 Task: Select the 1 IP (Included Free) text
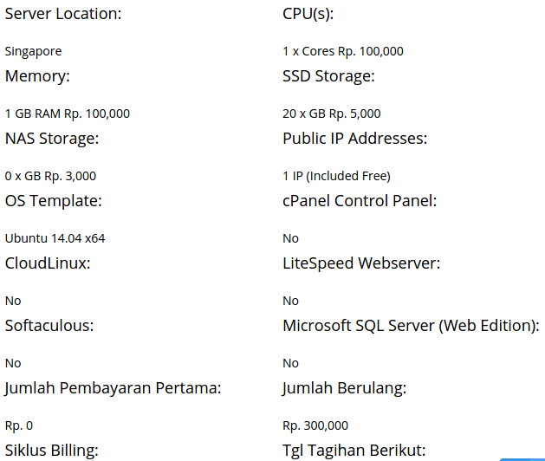(336, 176)
